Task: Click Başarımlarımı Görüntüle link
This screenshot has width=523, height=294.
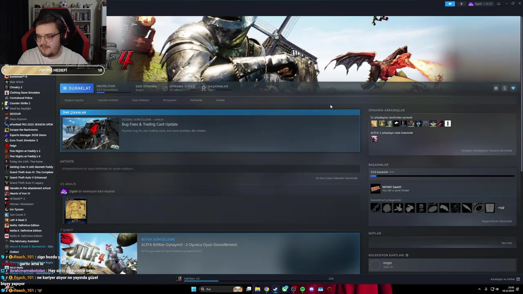Action: pos(497,221)
